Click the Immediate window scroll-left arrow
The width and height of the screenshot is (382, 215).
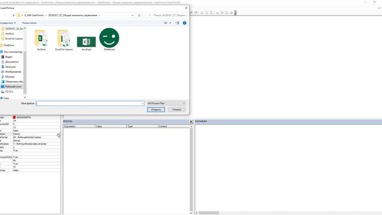click(x=197, y=213)
